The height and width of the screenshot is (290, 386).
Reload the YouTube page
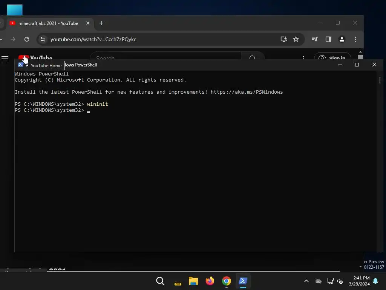(27, 39)
